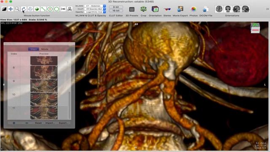Viewport: 270px width, 152px height.
Task: Remove selected step with minus button
Action: click(27, 123)
